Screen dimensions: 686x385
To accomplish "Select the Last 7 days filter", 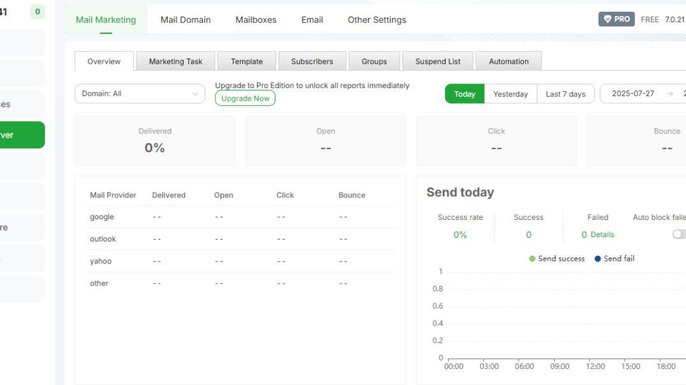I will [x=566, y=94].
